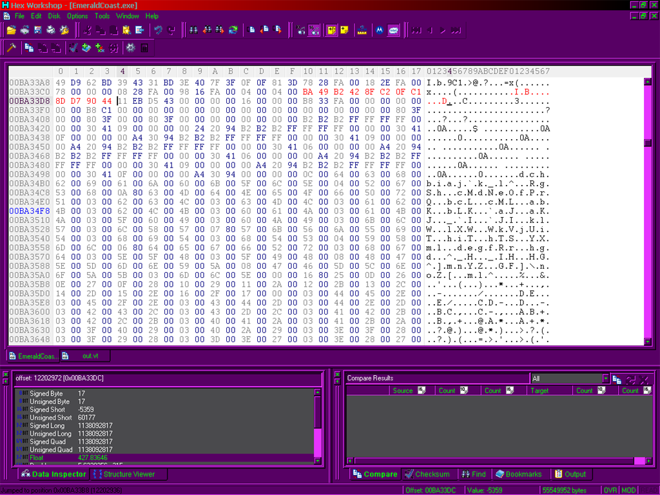660x495 pixels.
Task: Click hex editor scrollbar up arrow
Action: click(648, 82)
